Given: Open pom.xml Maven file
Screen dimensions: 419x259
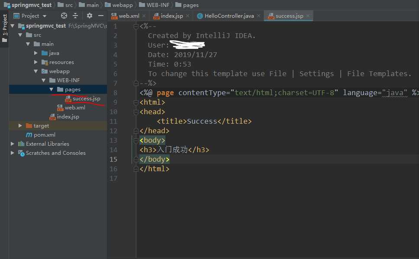Looking at the screenshot, I should click(x=41, y=135).
